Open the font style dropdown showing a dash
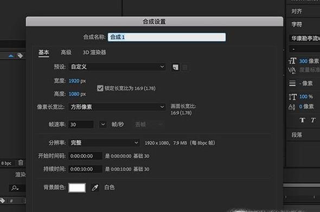The image size is (320, 212). pos(305,49)
